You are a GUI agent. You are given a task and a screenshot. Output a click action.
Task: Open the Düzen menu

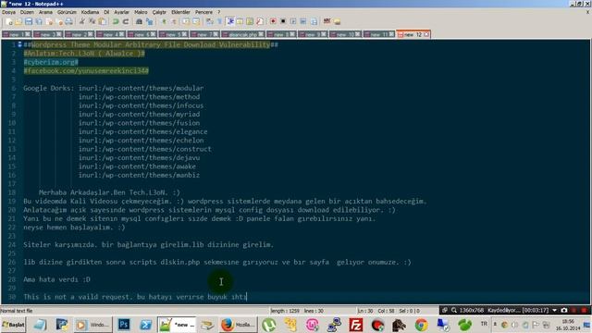coord(27,12)
